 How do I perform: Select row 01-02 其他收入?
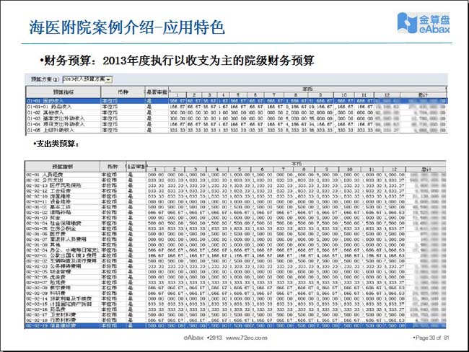(x=236, y=113)
